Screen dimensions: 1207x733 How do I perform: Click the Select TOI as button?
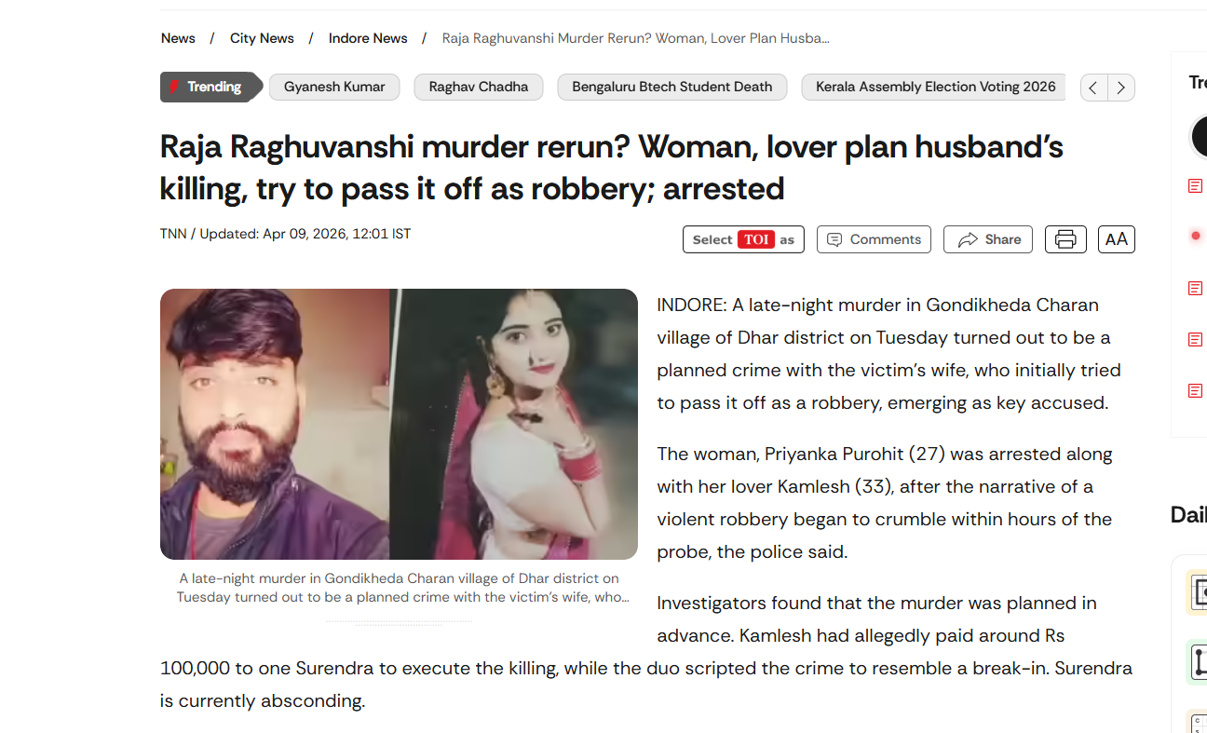click(743, 239)
